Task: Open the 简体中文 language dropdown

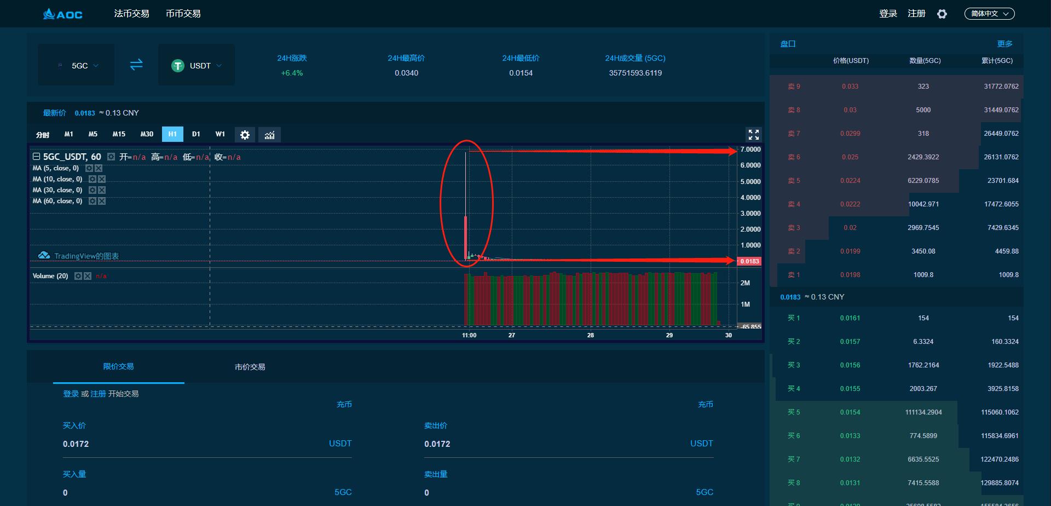Action: click(989, 14)
